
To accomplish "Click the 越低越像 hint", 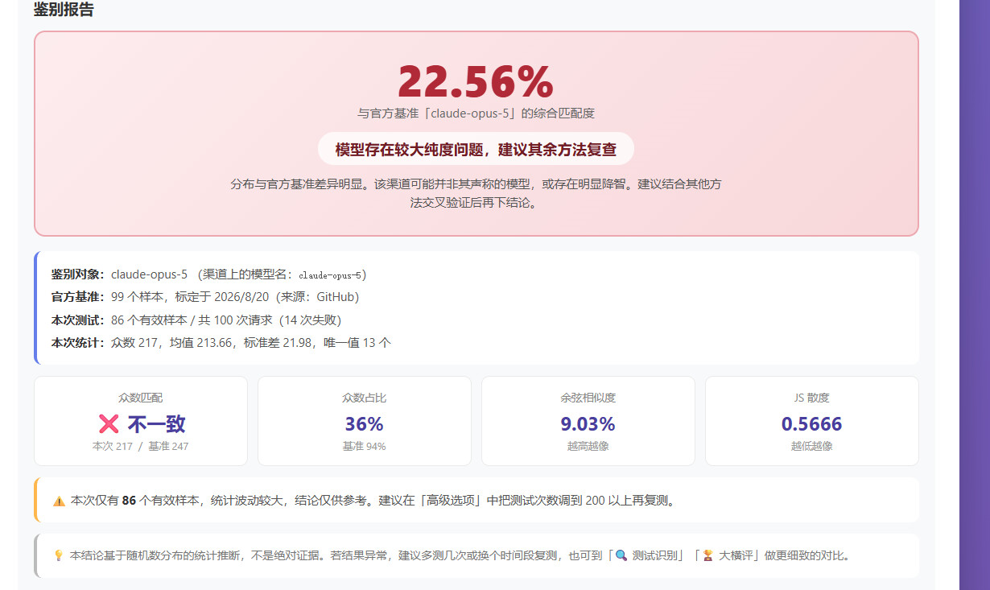I will pos(811,446).
